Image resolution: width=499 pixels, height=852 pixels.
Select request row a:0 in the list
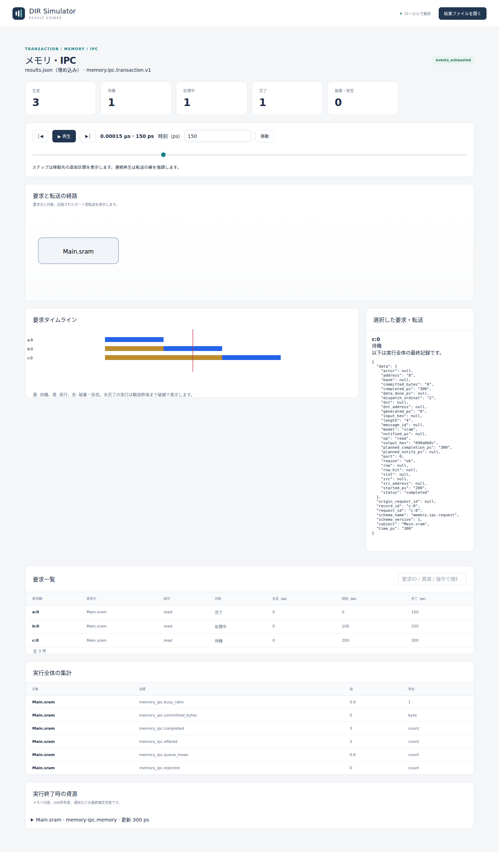coord(249,612)
